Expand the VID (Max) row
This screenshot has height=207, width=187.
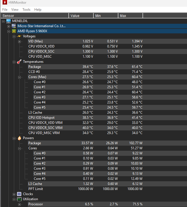point(19,42)
